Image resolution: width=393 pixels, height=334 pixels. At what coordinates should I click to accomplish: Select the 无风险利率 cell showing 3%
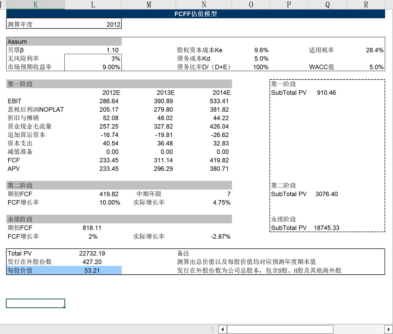[93, 58]
